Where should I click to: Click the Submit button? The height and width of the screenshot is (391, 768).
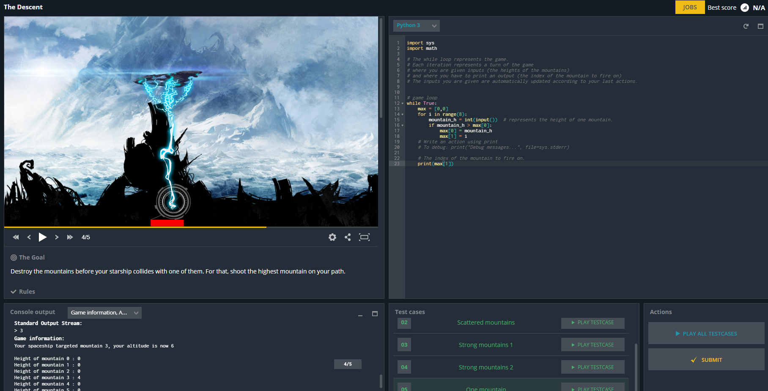706,360
